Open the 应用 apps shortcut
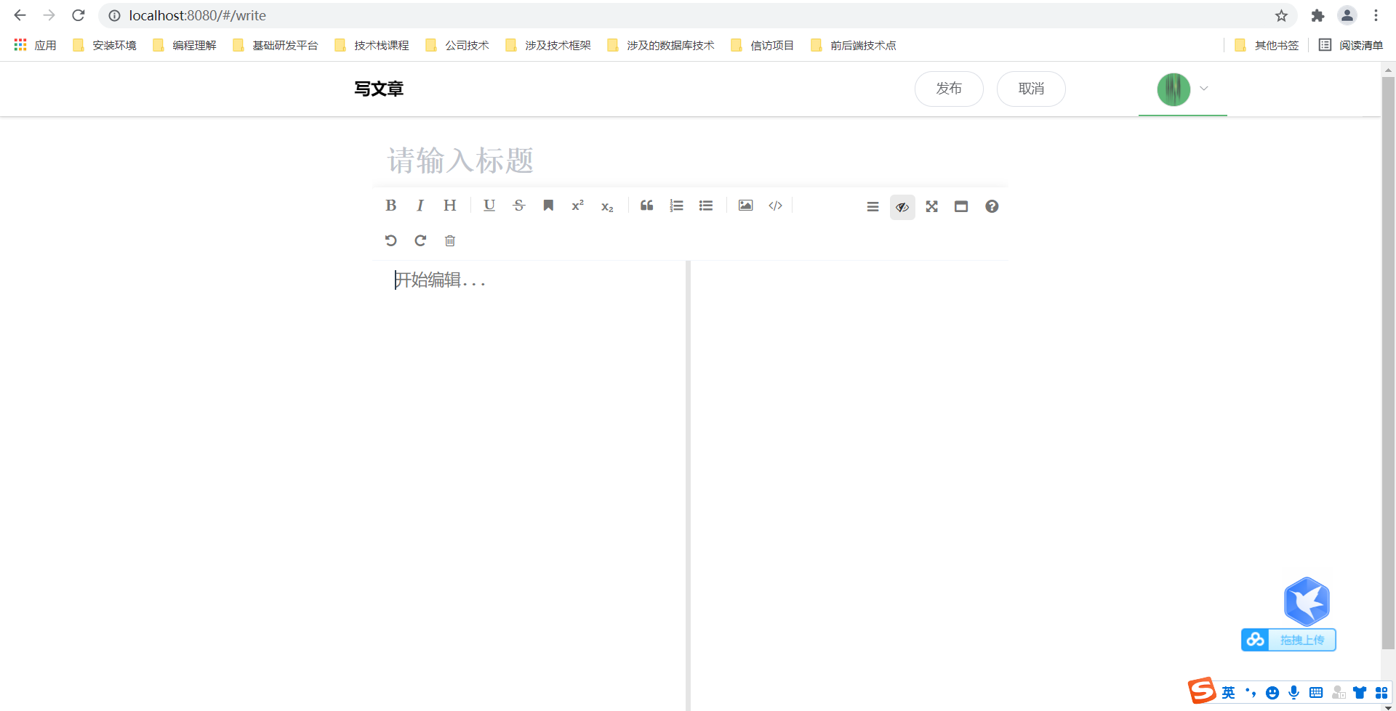Screen dimensions: 1396x711 (x=35, y=45)
